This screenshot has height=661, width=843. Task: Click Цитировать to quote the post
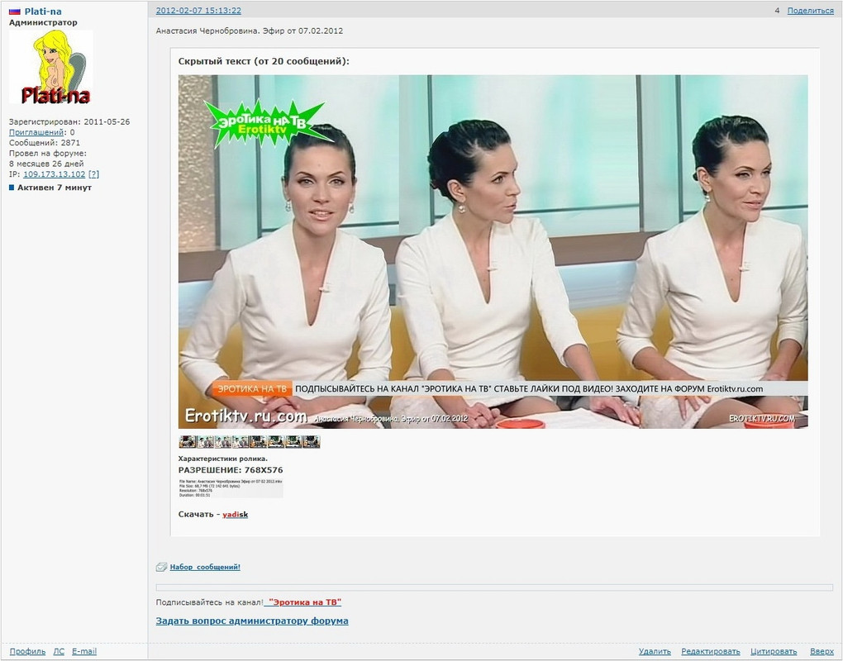[774, 651]
